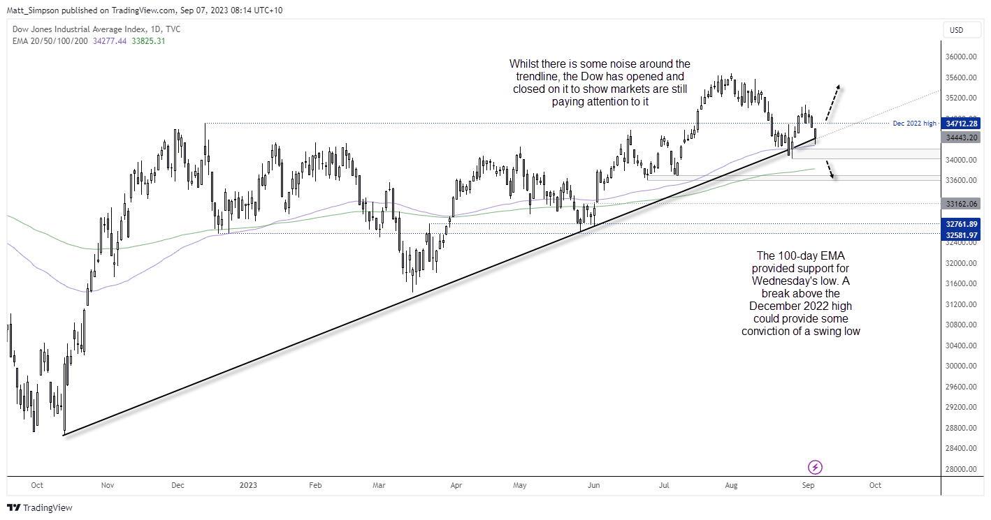991x520 pixels.
Task: Click the Jul label on time axis
Action: tap(664, 485)
